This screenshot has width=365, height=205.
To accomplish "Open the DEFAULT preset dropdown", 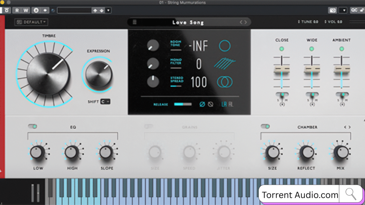I will point(31,22).
